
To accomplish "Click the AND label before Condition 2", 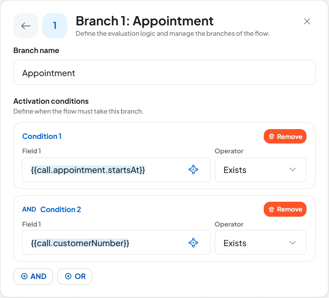I will tap(29, 209).
